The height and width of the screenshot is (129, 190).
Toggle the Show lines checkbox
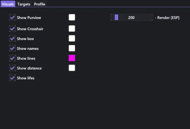tap(12, 58)
